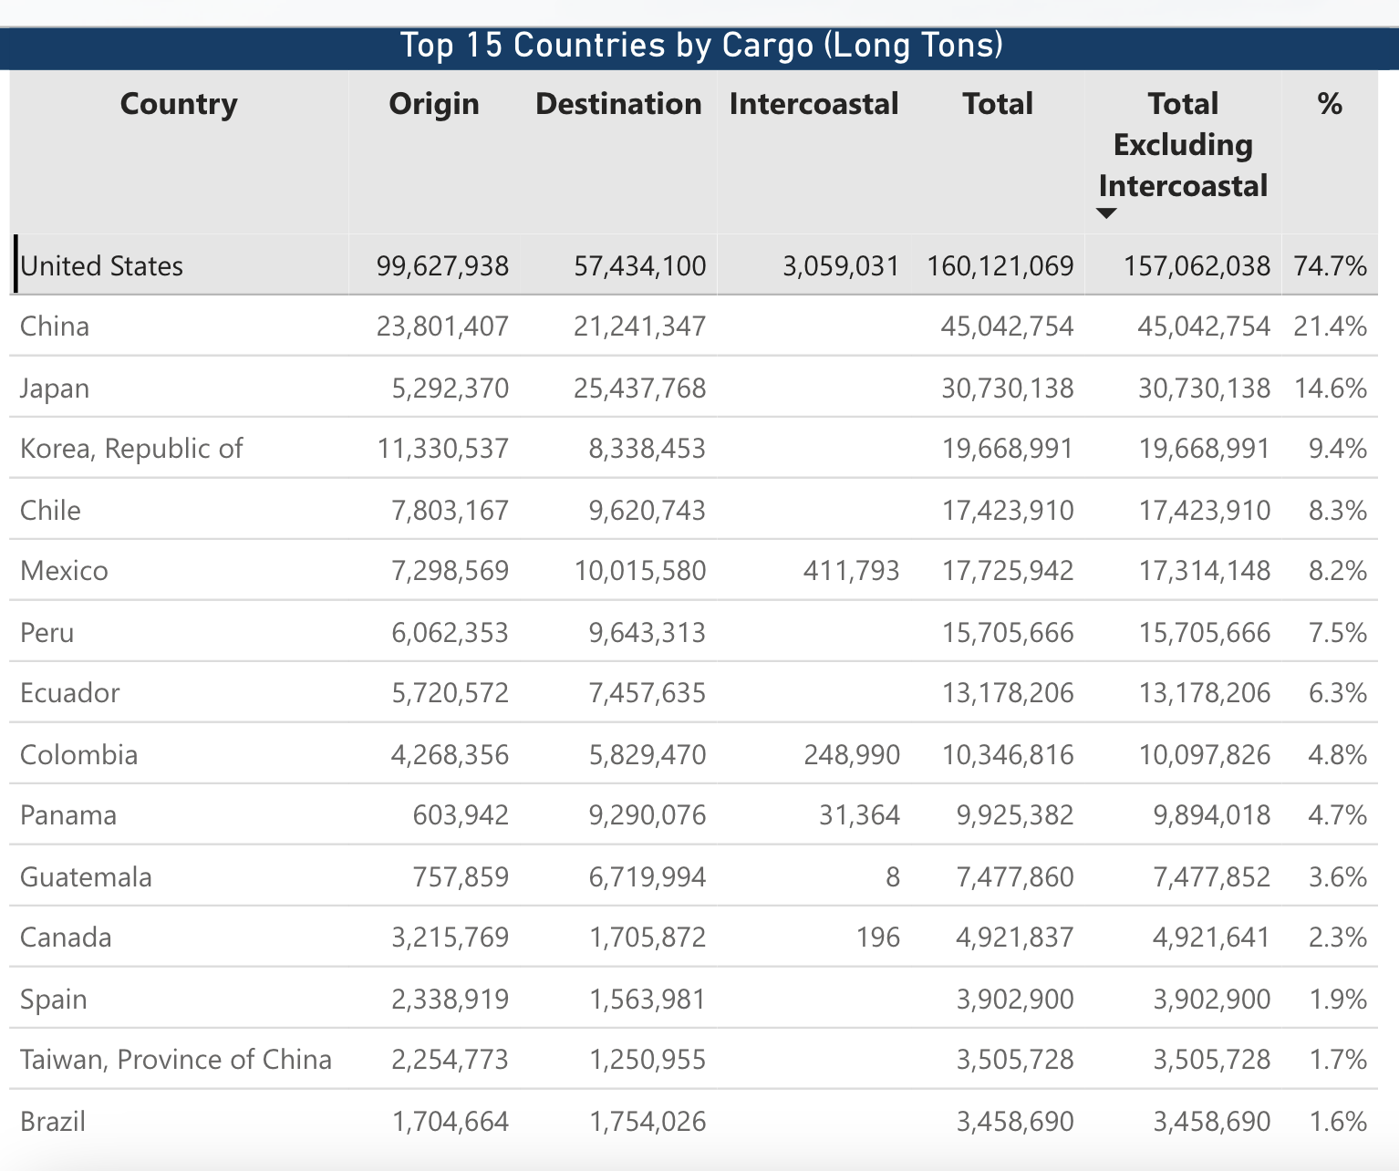Sort table by Country column header

[179, 104]
